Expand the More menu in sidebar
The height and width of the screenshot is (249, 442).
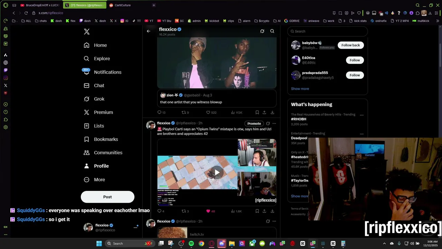[x=94, y=179]
